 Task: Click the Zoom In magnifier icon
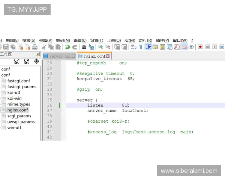click(x=100, y=47)
